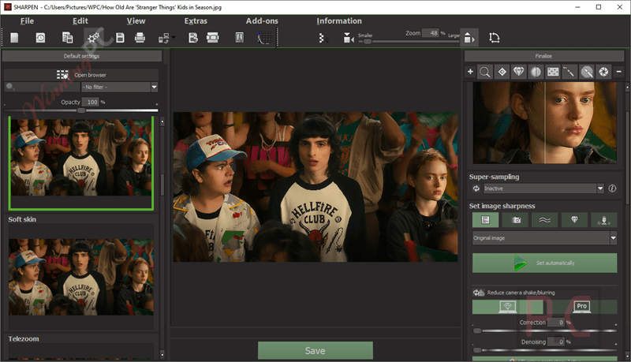Click the floppy disk save icon
Image resolution: width=631 pixels, height=362 pixels.
[x=120, y=38]
